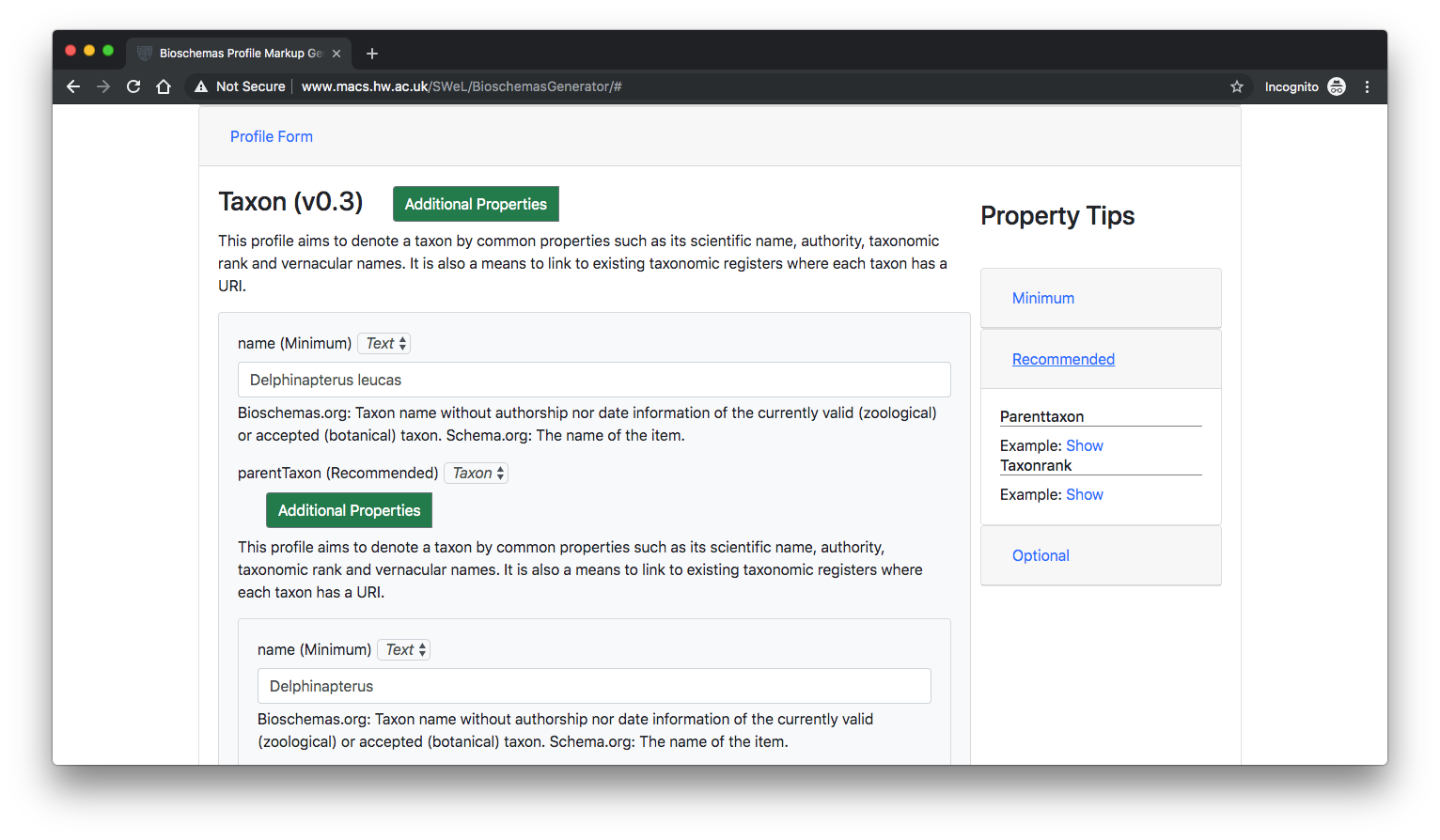Click the address bar URL
Screen dimensions: 1440x840
point(462,86)
